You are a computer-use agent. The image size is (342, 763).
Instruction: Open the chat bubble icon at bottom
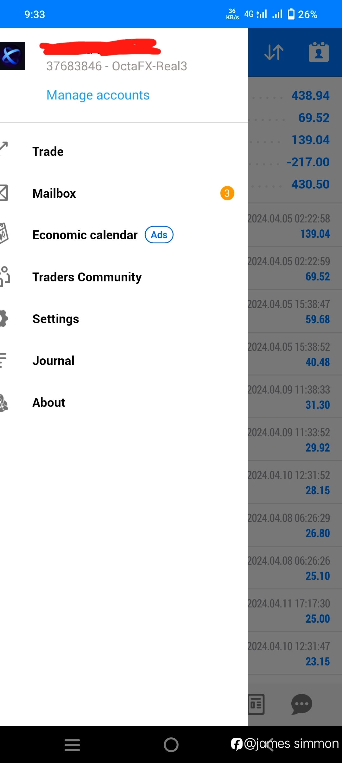pos(301,704)
